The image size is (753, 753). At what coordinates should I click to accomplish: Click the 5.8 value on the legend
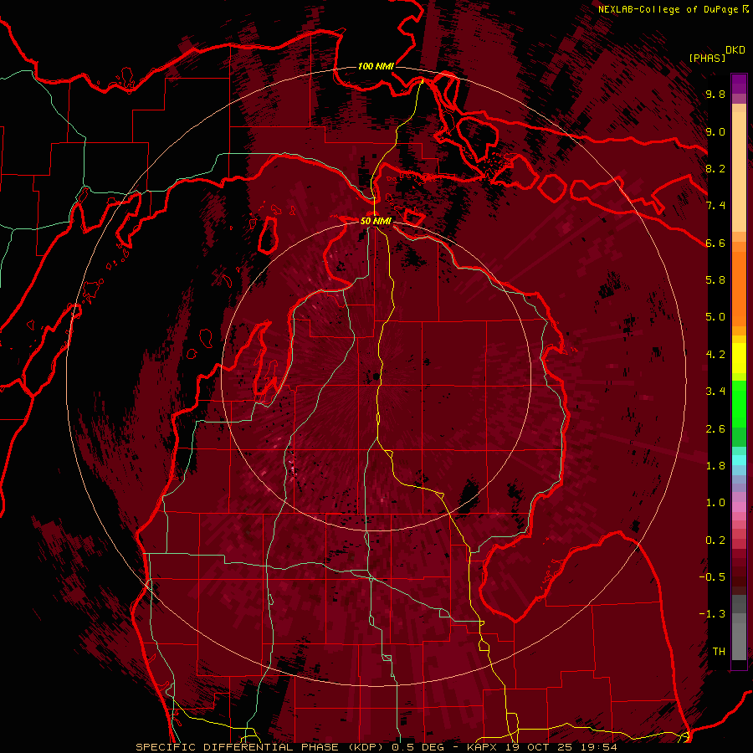[715, 279]
